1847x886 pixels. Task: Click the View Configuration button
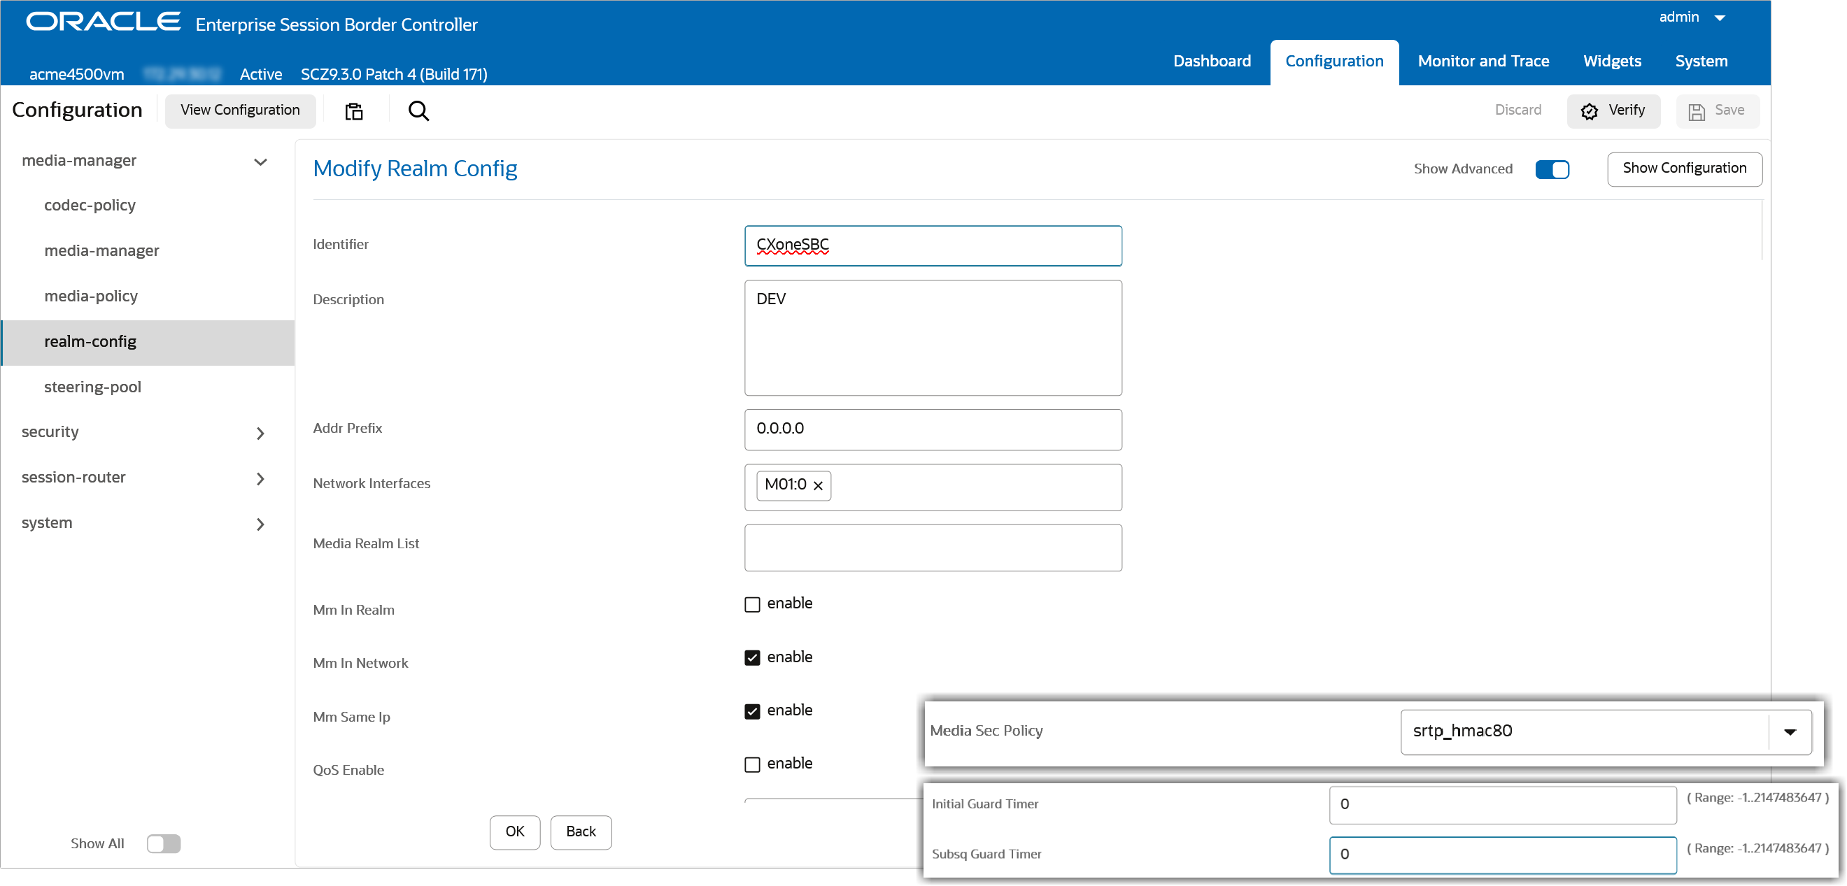240,110
